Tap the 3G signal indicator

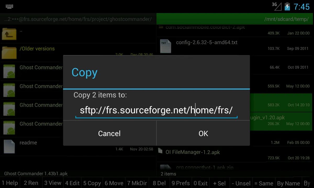coord(277,6)
